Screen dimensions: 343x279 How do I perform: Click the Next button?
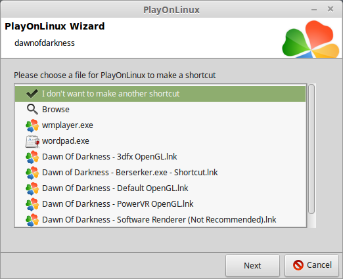pos(252,265)
